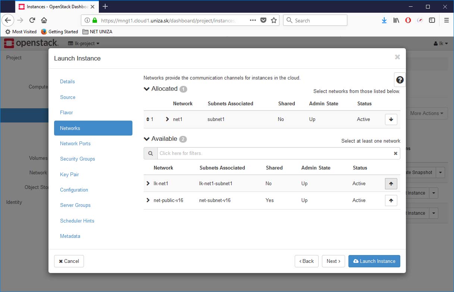Select the Networks step
The image size is (454, 292).
click(93, 128)
